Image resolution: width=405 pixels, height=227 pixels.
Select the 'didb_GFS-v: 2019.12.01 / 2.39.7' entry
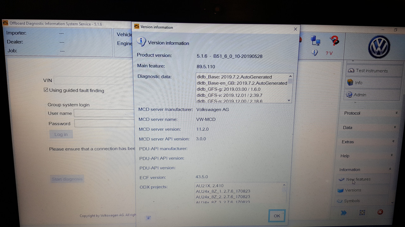pyautogui.click(x=230, y=95)
